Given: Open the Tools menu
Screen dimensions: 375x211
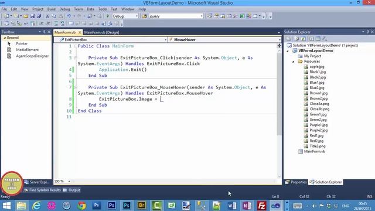Looking at the screenshot, I should pos(103,9).
